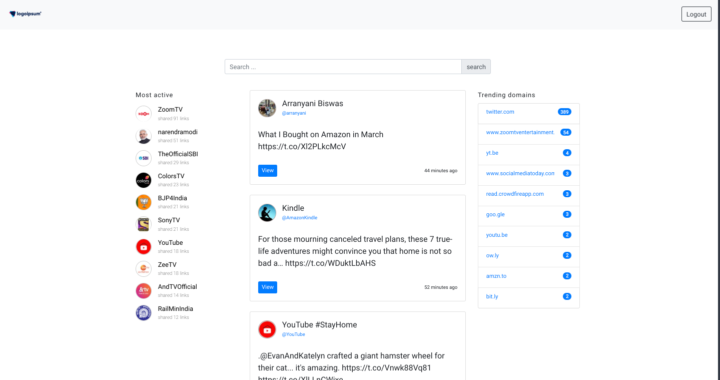Select www.zoomtventertainment trending domain

[520, 132]
